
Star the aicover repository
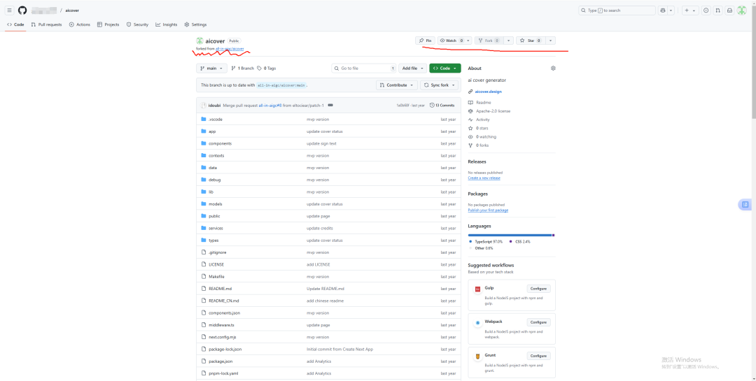tap(530, 41)
